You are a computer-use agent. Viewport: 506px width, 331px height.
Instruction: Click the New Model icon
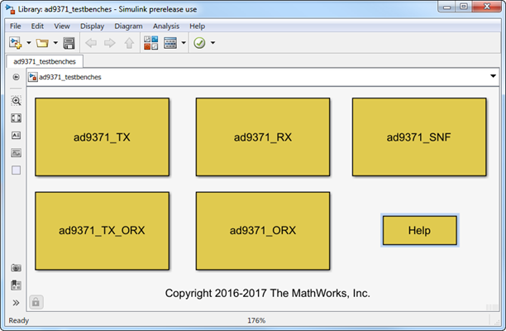(15, 42)
